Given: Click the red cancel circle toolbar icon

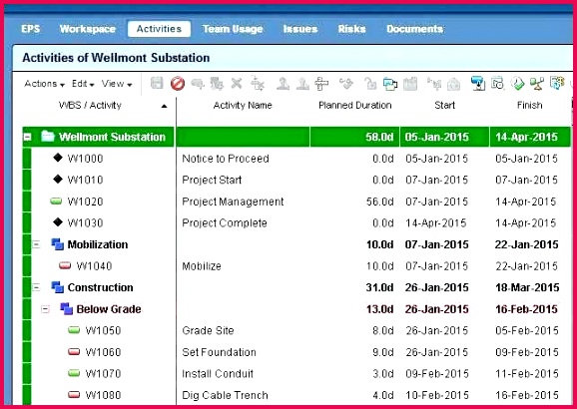Looking at the screenshot, I should tap(178, 84).
